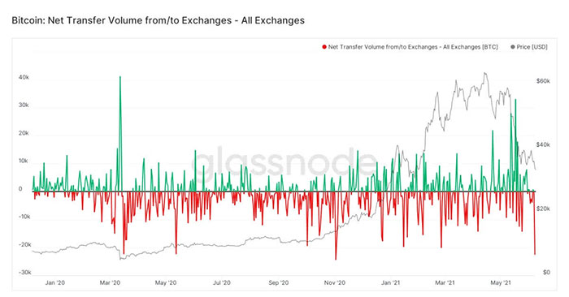Click the red Net Transfer Volume legend dot
The height and width of the screenshot is (297, 569).
tap(324, 47)
